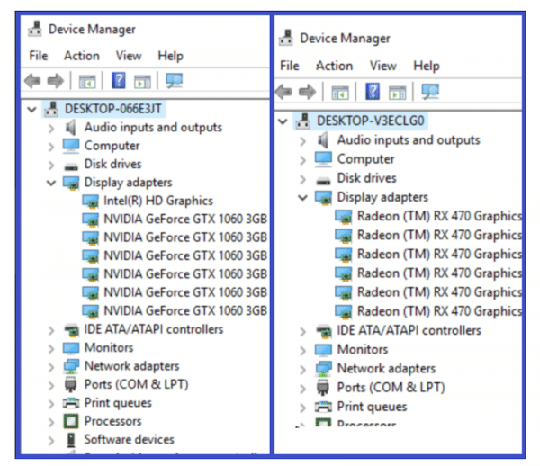Click Action pane toggle icon in left window
The image size is (540, 466).
(x=142, y=82)
